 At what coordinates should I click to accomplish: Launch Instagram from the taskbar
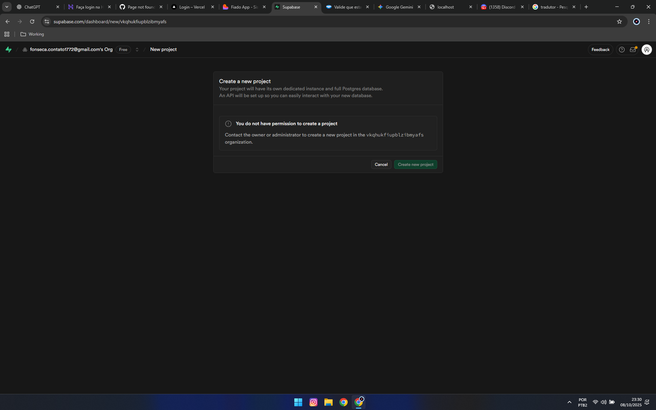pos(313,402)
